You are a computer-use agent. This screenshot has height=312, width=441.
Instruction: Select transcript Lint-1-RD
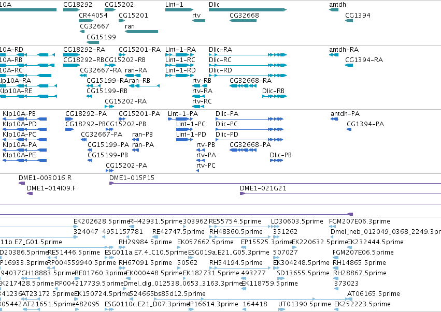tap(180, 70)
